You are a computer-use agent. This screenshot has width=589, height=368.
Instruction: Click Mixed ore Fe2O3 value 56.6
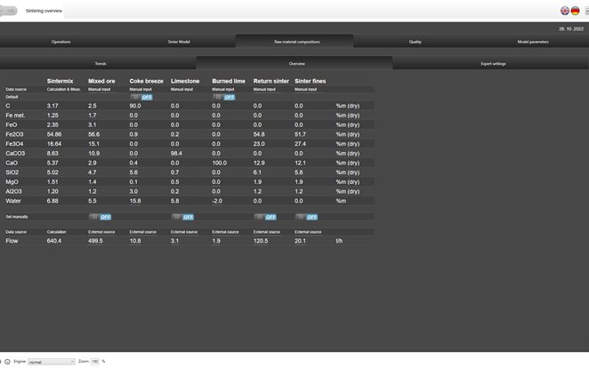[x=93, y=134]
